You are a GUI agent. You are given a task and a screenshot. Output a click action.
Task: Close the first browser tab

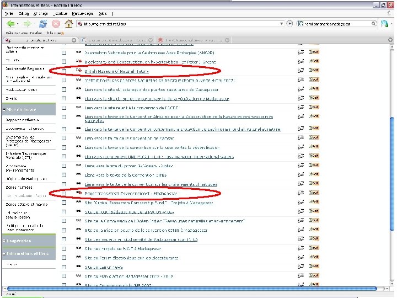click(74, 40)
